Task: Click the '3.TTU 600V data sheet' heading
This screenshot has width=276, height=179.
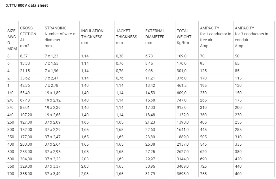Action: (27, 5)
